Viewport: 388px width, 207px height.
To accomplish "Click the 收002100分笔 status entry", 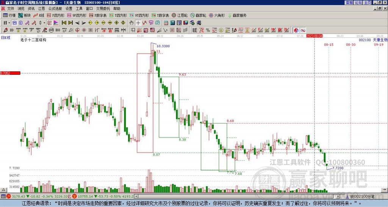I will 362,196.
